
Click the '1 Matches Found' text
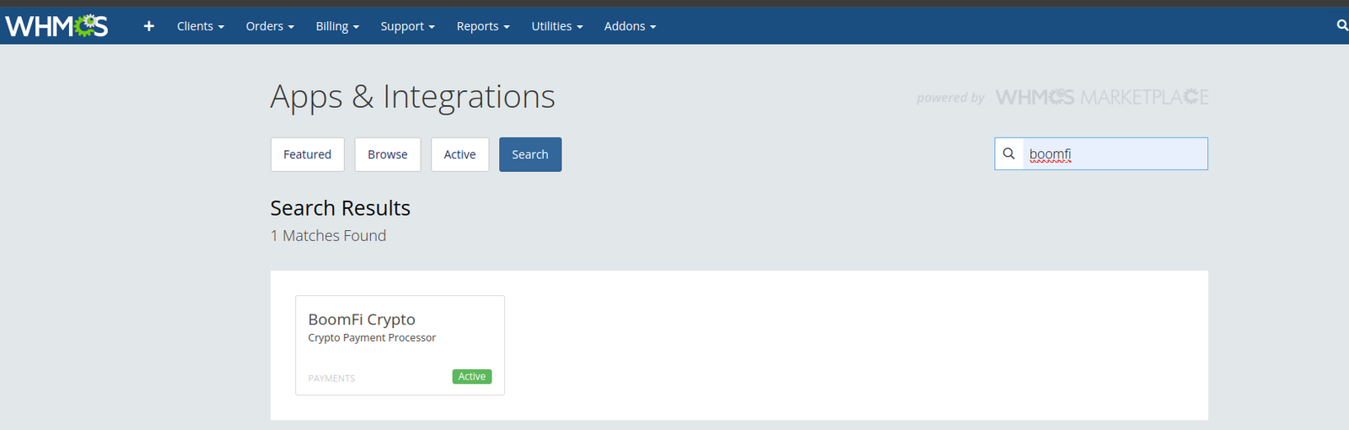coord(328,236)
